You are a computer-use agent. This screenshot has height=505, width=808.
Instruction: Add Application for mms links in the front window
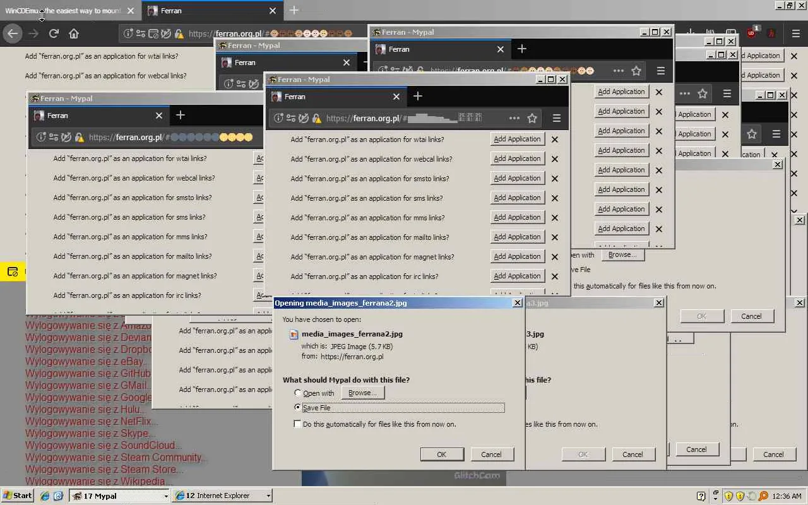coord(517,218)
